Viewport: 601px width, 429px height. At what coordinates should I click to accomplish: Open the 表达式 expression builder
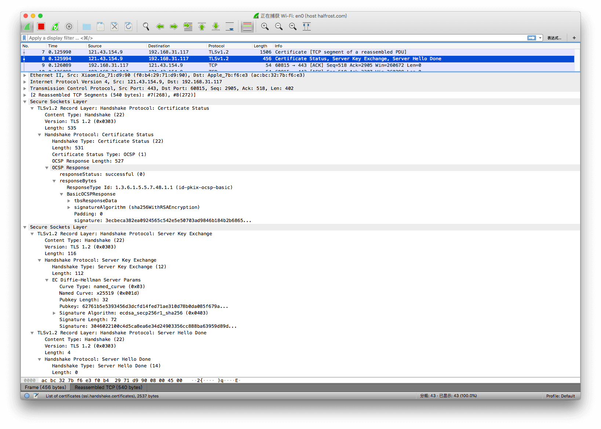554,38
